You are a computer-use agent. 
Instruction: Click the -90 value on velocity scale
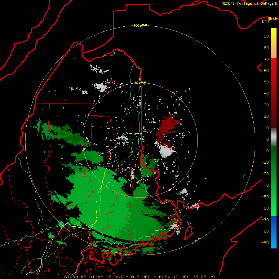[265, 243]
